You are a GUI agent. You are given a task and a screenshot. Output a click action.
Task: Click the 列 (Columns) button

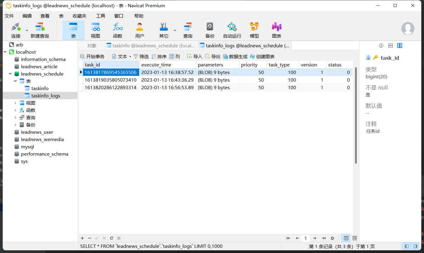[x=175, y=56]
